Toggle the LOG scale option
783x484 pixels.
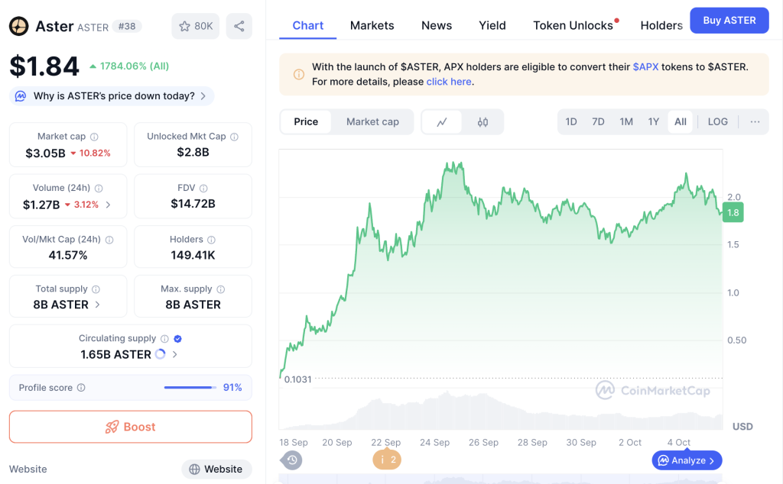pos(718,122)
